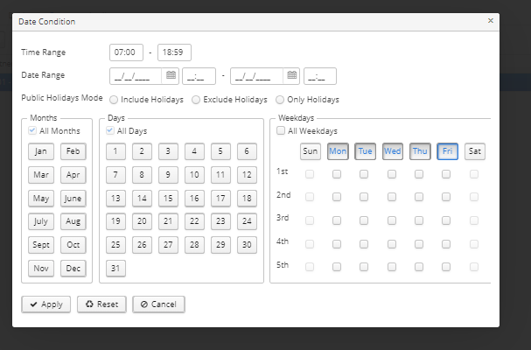Click the Reset button
The image size is (531, 350).
(101, 304)
